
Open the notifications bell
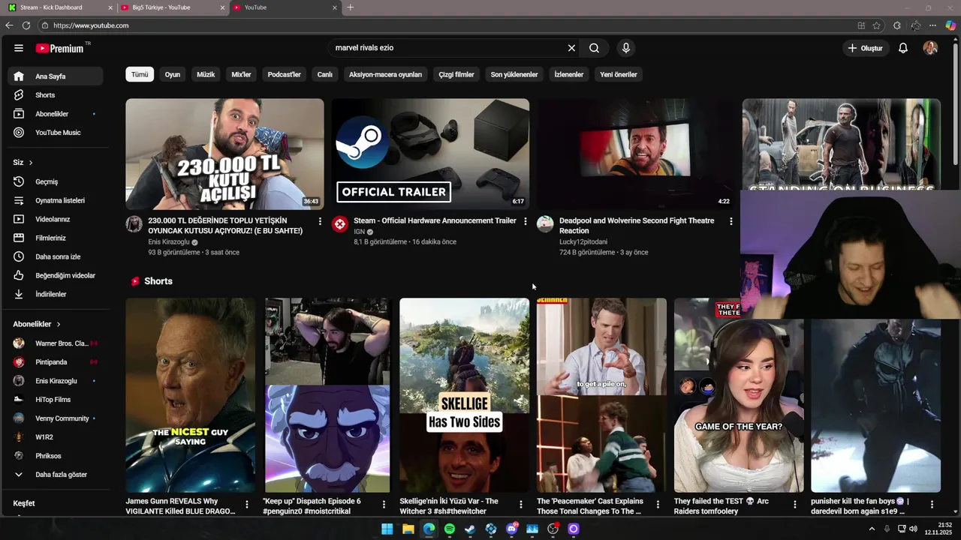[x=903, y=48]
